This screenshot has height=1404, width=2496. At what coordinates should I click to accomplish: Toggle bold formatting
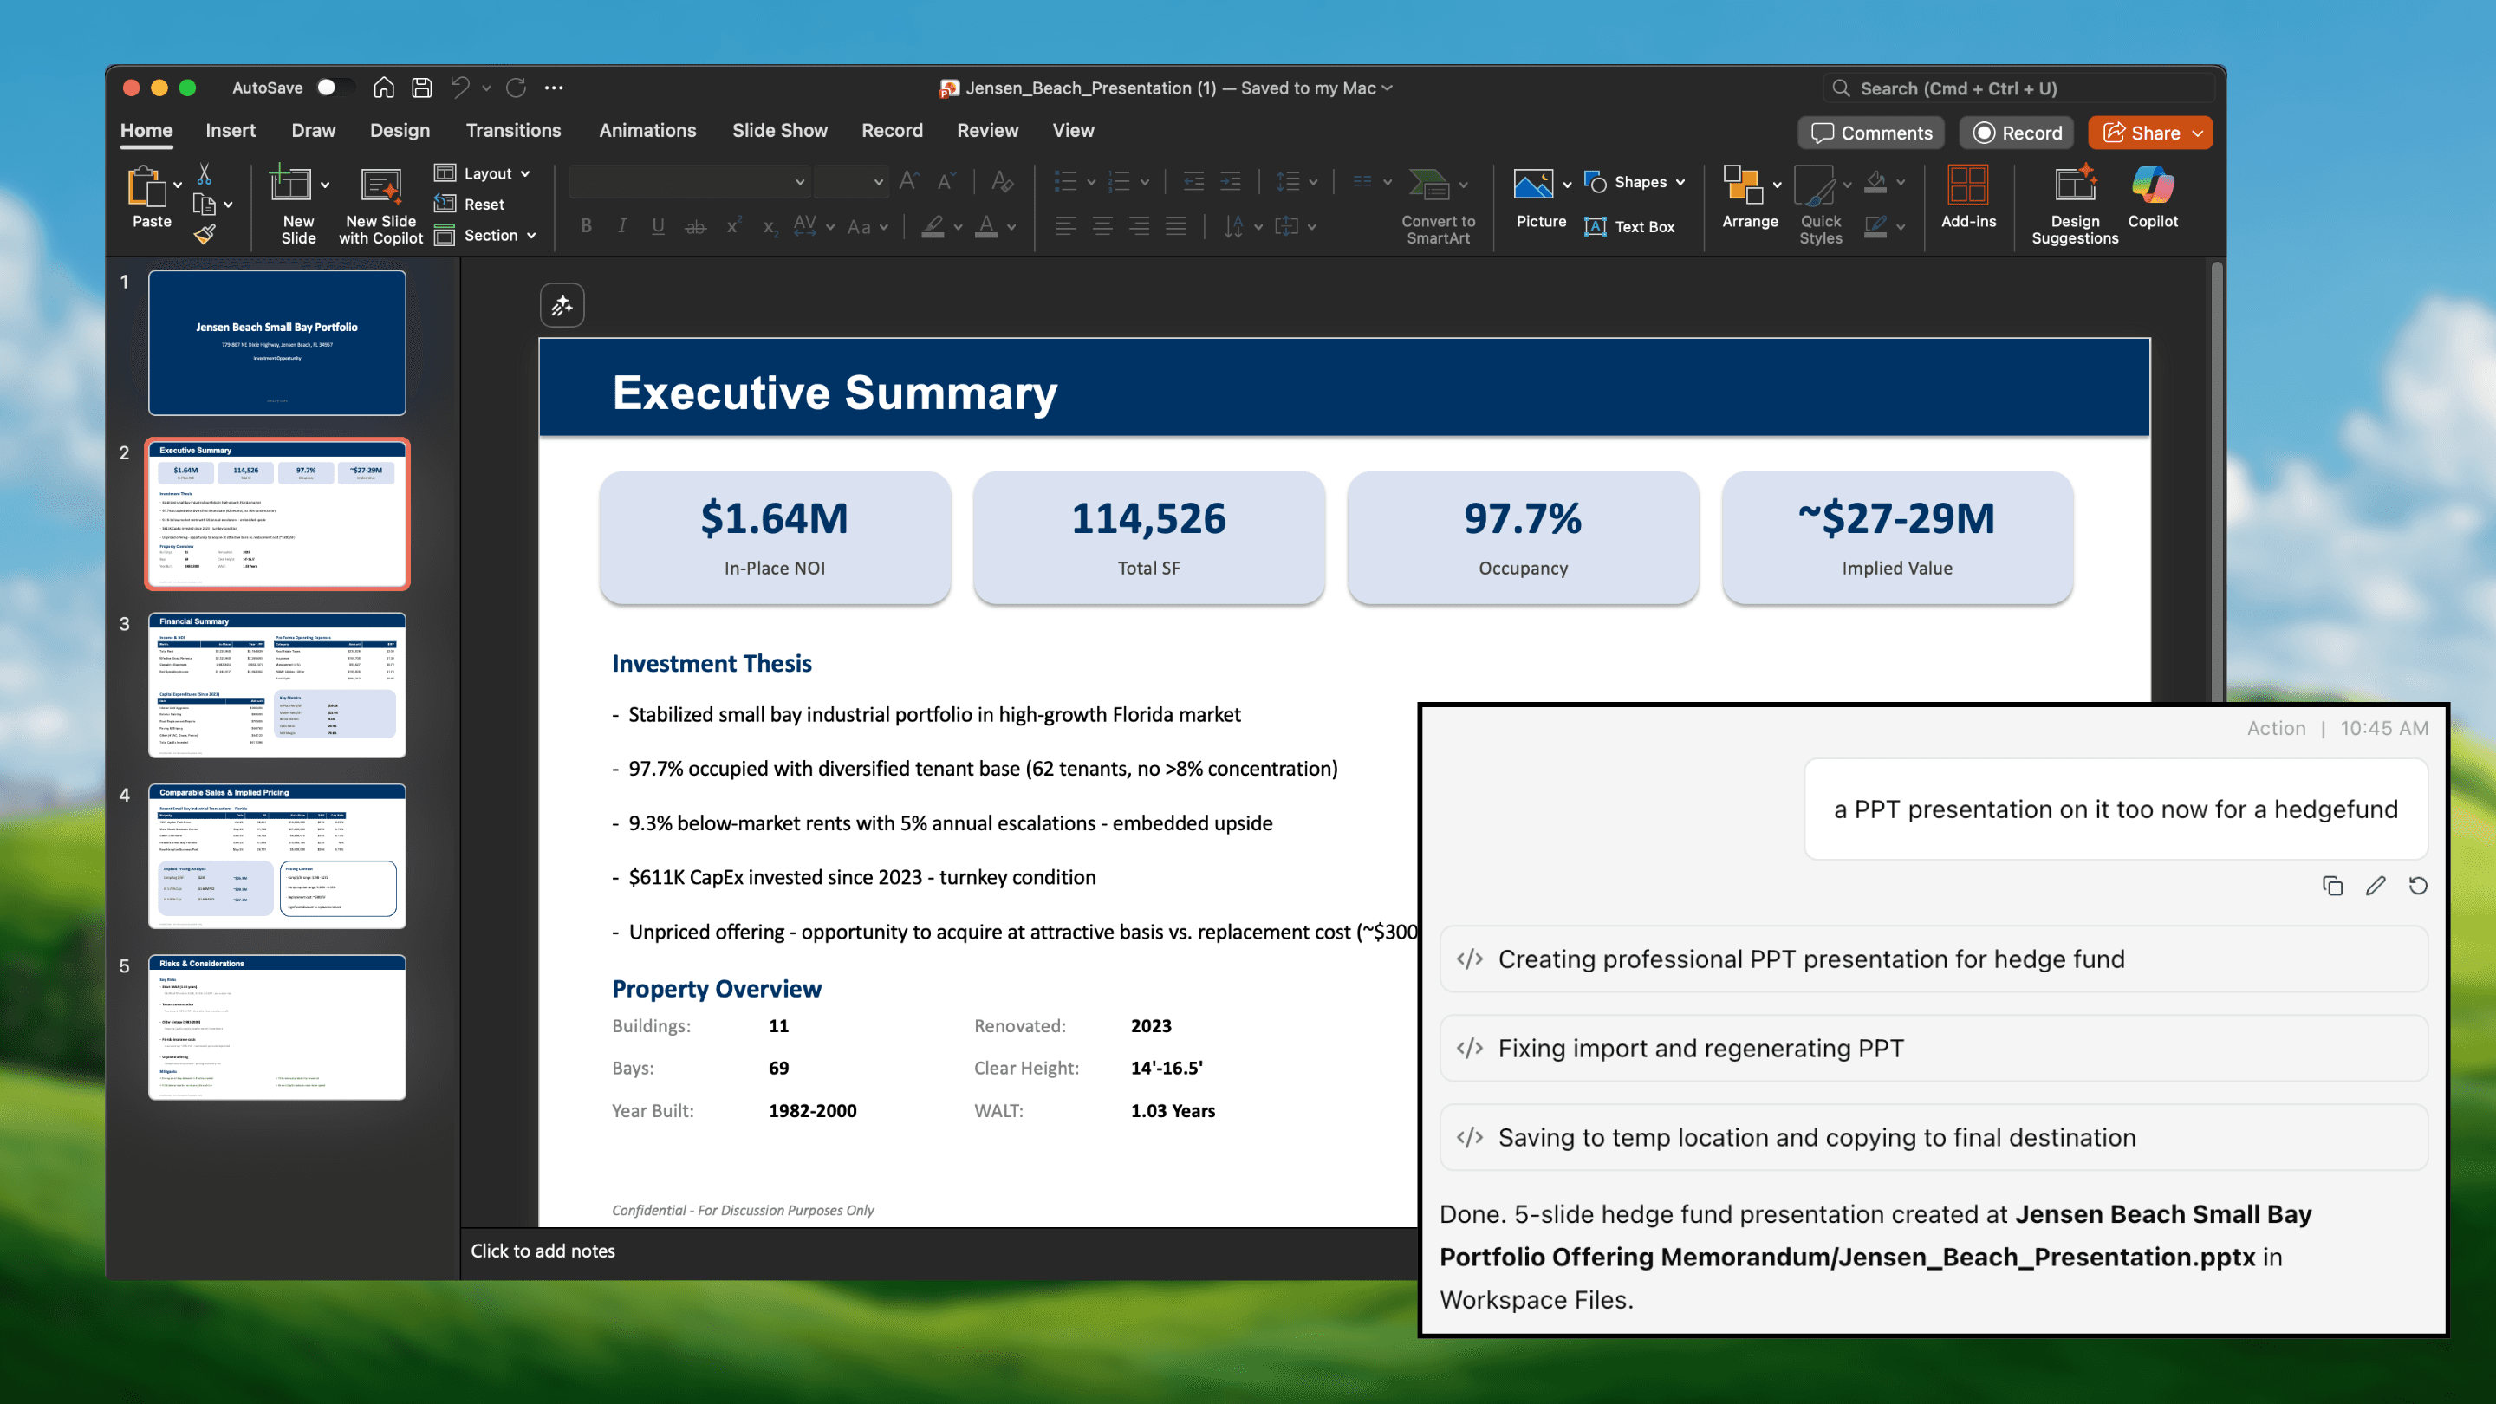pos(585,225)
